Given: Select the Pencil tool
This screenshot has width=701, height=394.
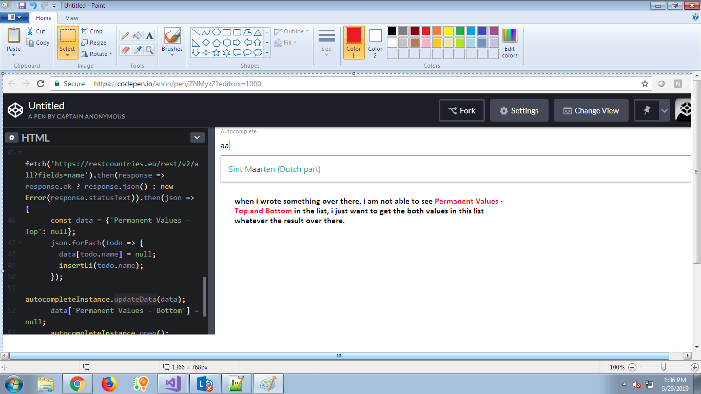Looking at the screenshot, I should pos(124,35).
